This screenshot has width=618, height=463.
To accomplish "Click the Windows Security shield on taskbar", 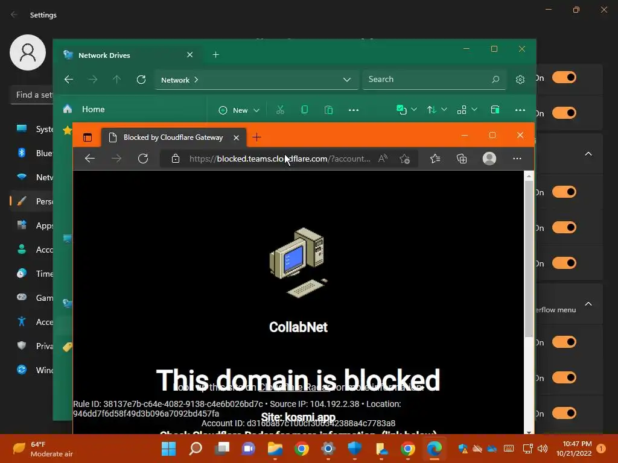I will click(x=355, y=449).
